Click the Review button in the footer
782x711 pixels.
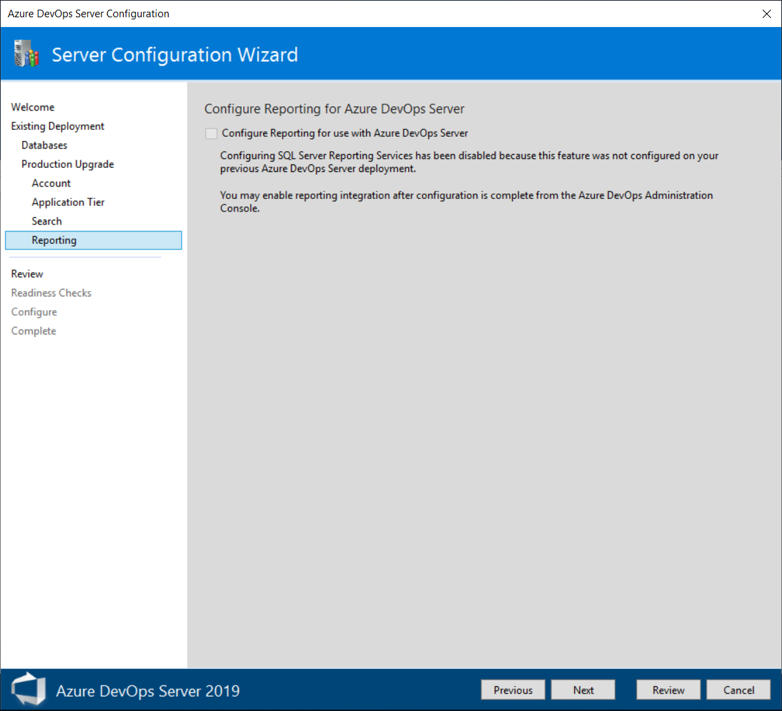(x=668, y=690)
